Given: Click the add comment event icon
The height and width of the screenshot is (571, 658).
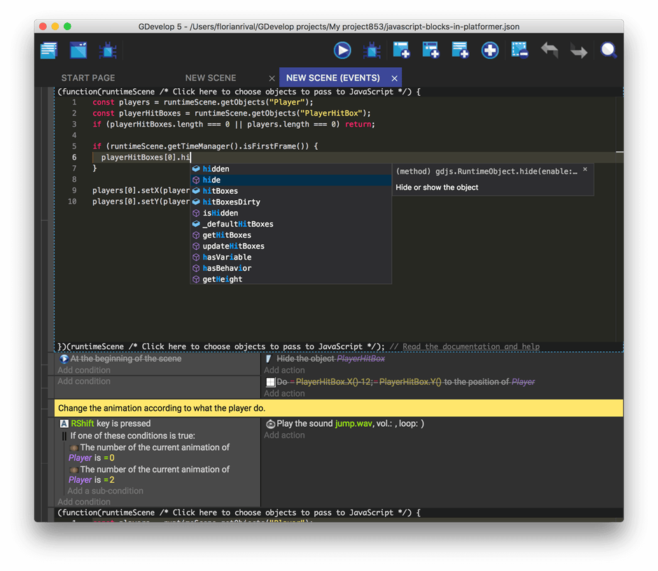Looking at the screenshot, I should point(460,50).
